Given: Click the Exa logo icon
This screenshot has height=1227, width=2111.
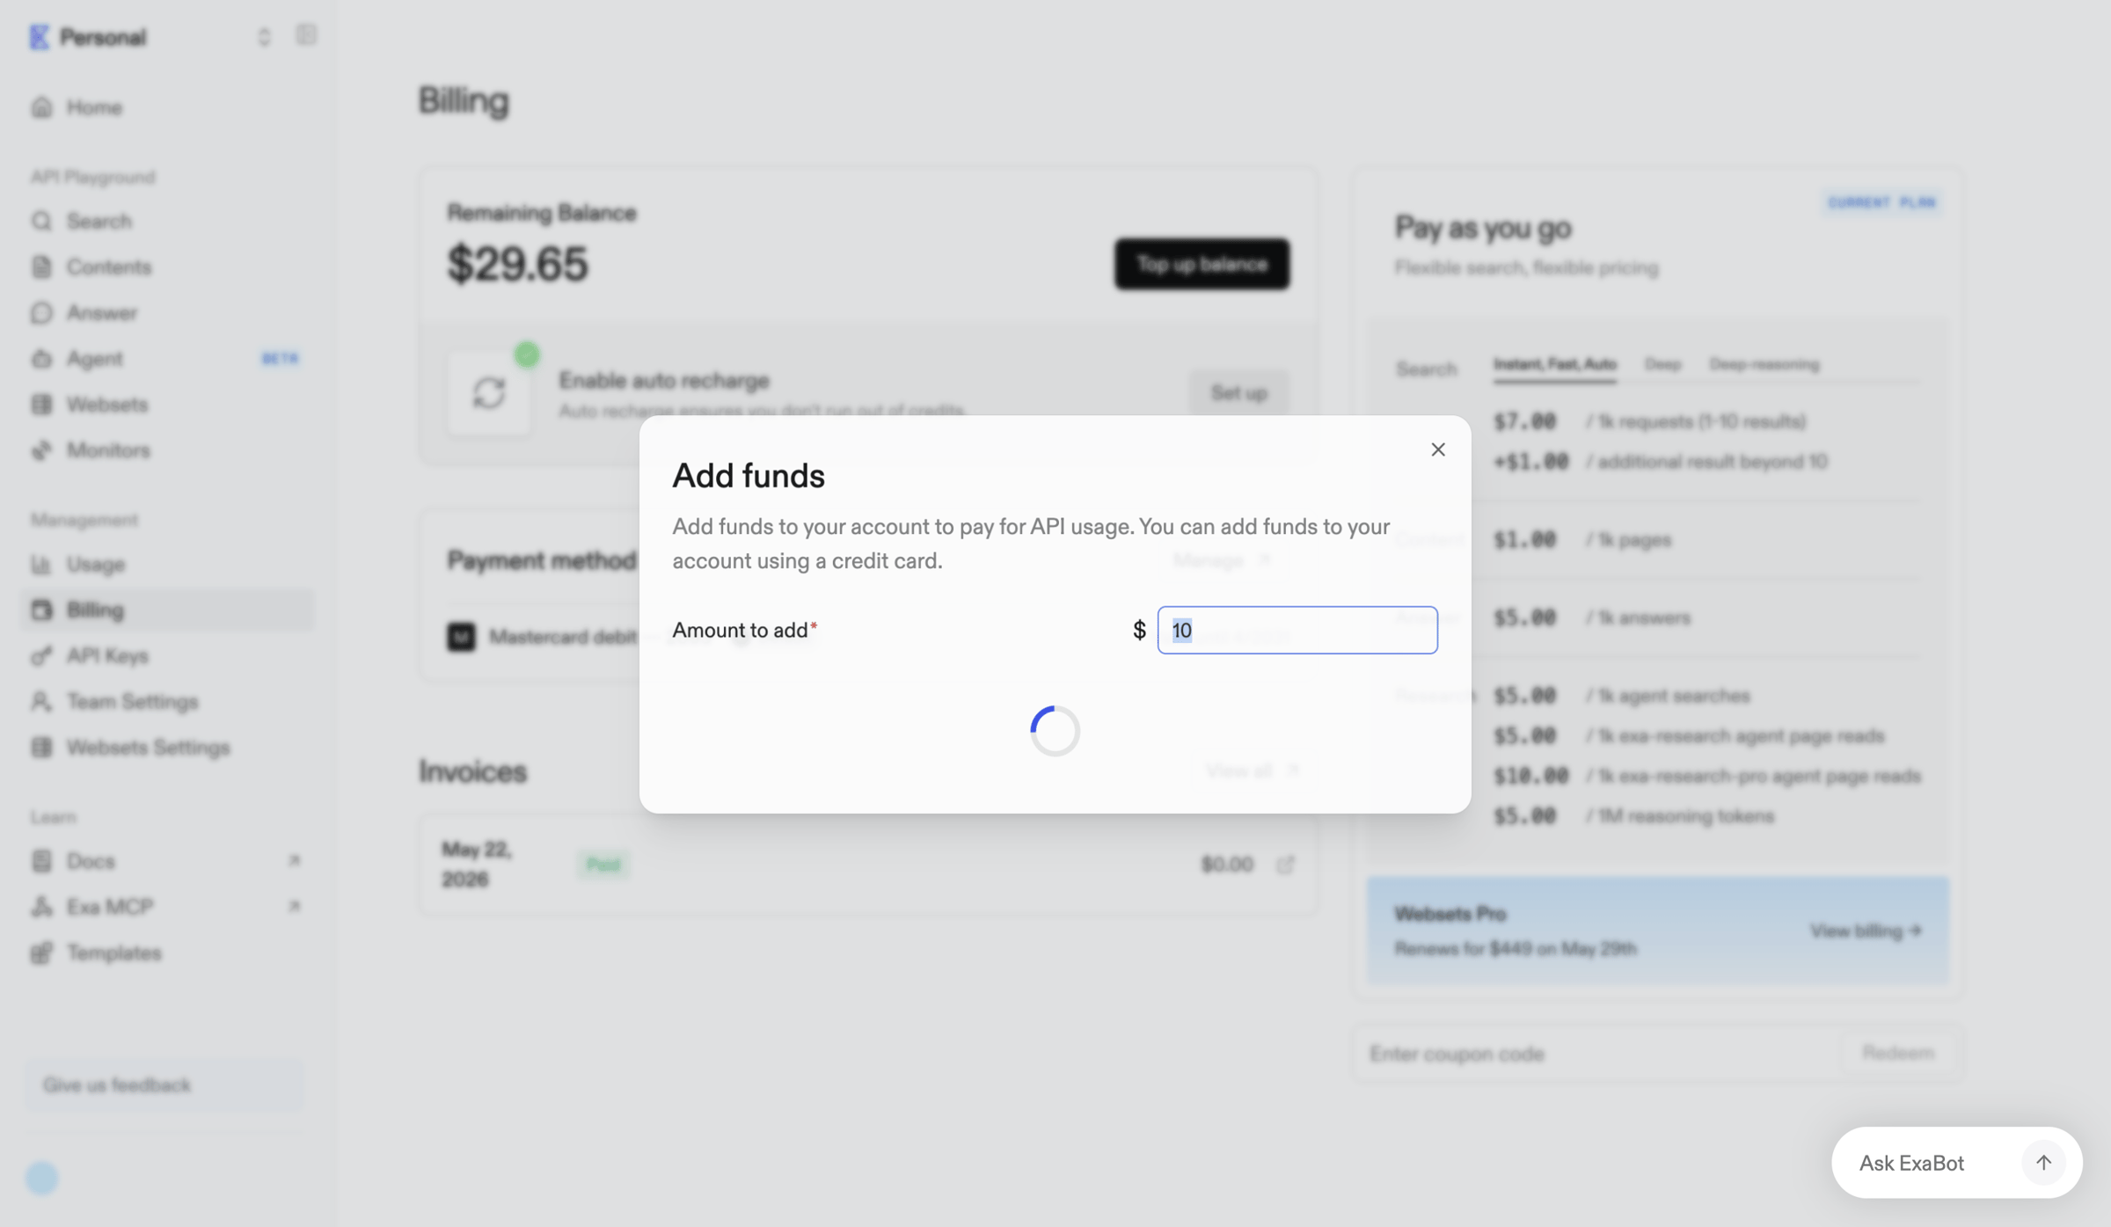Looking at the screenshot, I should tap(39, 37).
